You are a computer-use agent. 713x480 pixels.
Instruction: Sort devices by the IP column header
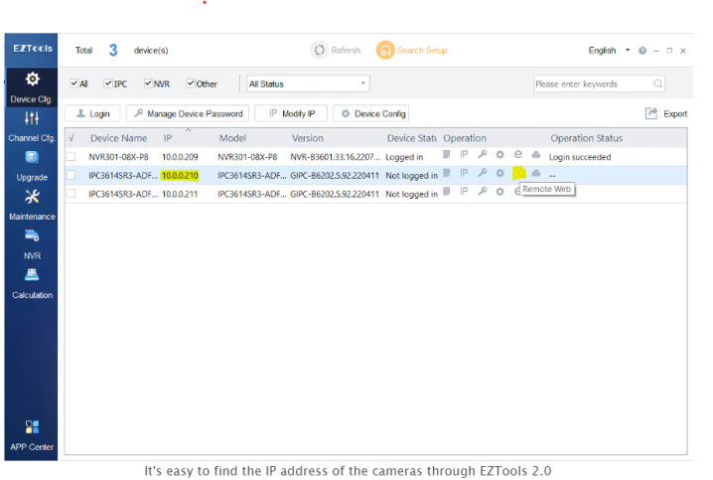(x=168, y=138)
